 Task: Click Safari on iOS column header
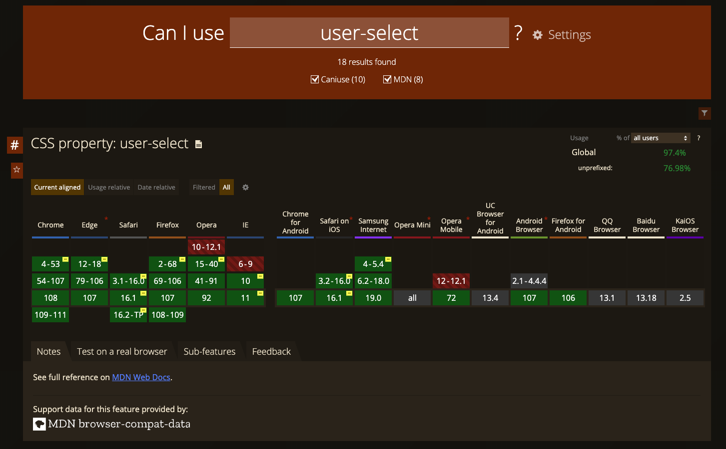point(334,225)
